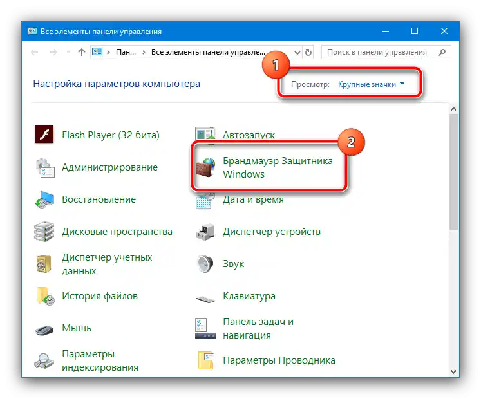This screenshot has height=399, width=481.
Task: Click the Звук speaker icon
Action: [205, 264]
